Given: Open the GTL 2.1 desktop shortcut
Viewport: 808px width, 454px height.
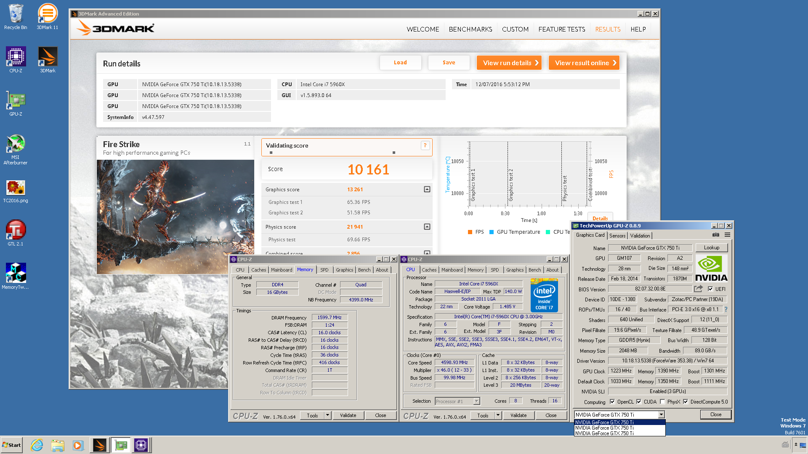Looking at the screenshot, I should [x=16, y=232].
